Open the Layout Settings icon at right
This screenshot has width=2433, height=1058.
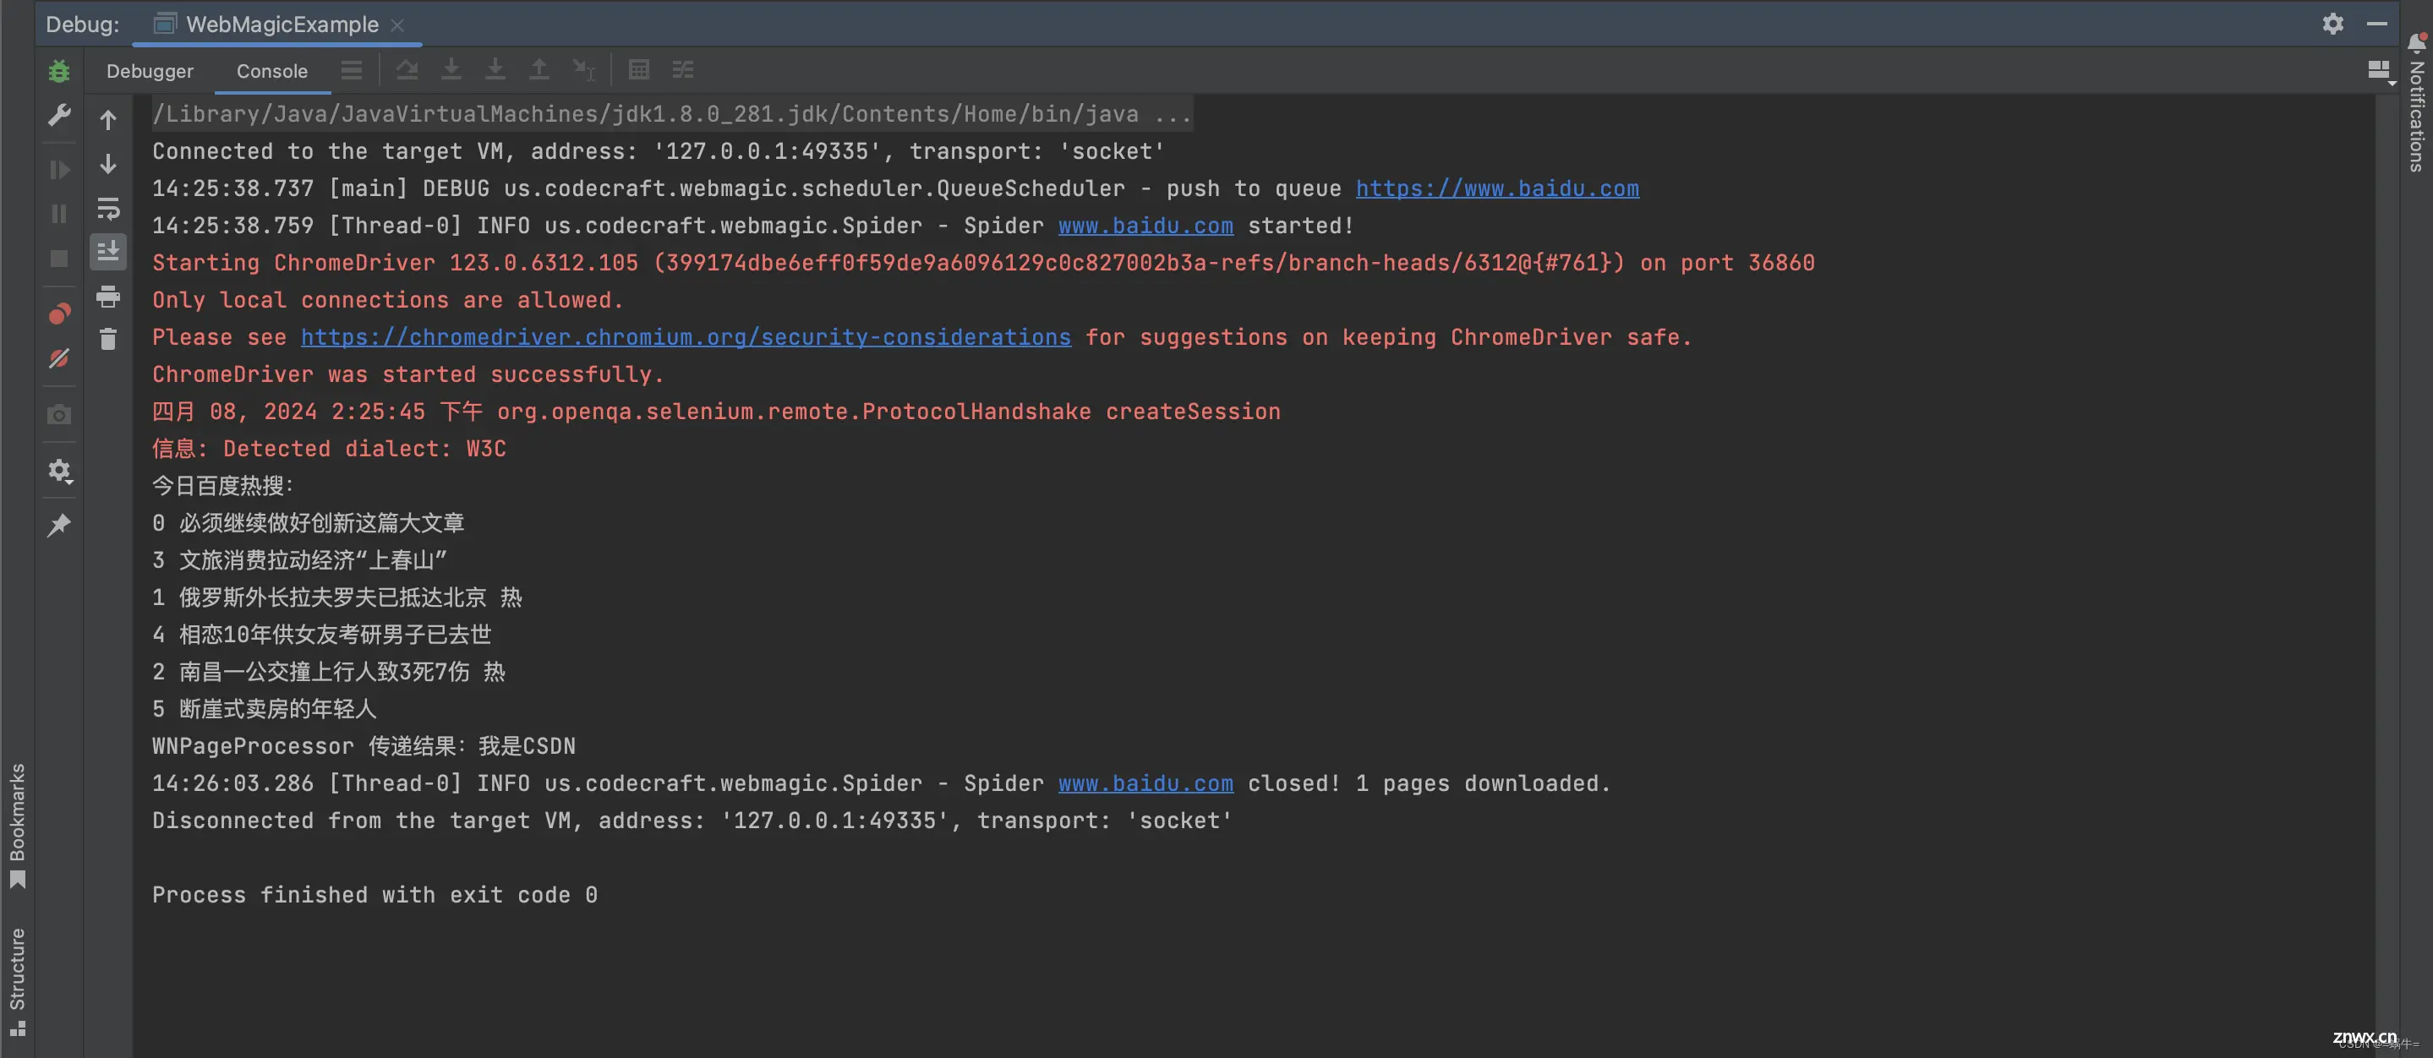(2380, 71)
